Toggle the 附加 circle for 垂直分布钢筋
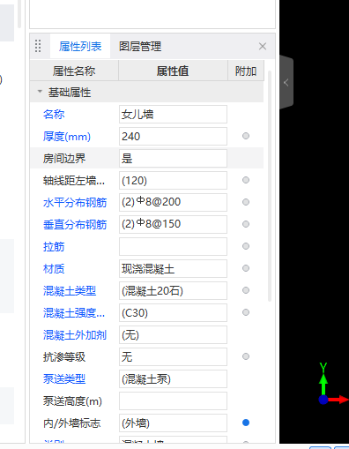The image size is (349, 449). pos(246,224)
